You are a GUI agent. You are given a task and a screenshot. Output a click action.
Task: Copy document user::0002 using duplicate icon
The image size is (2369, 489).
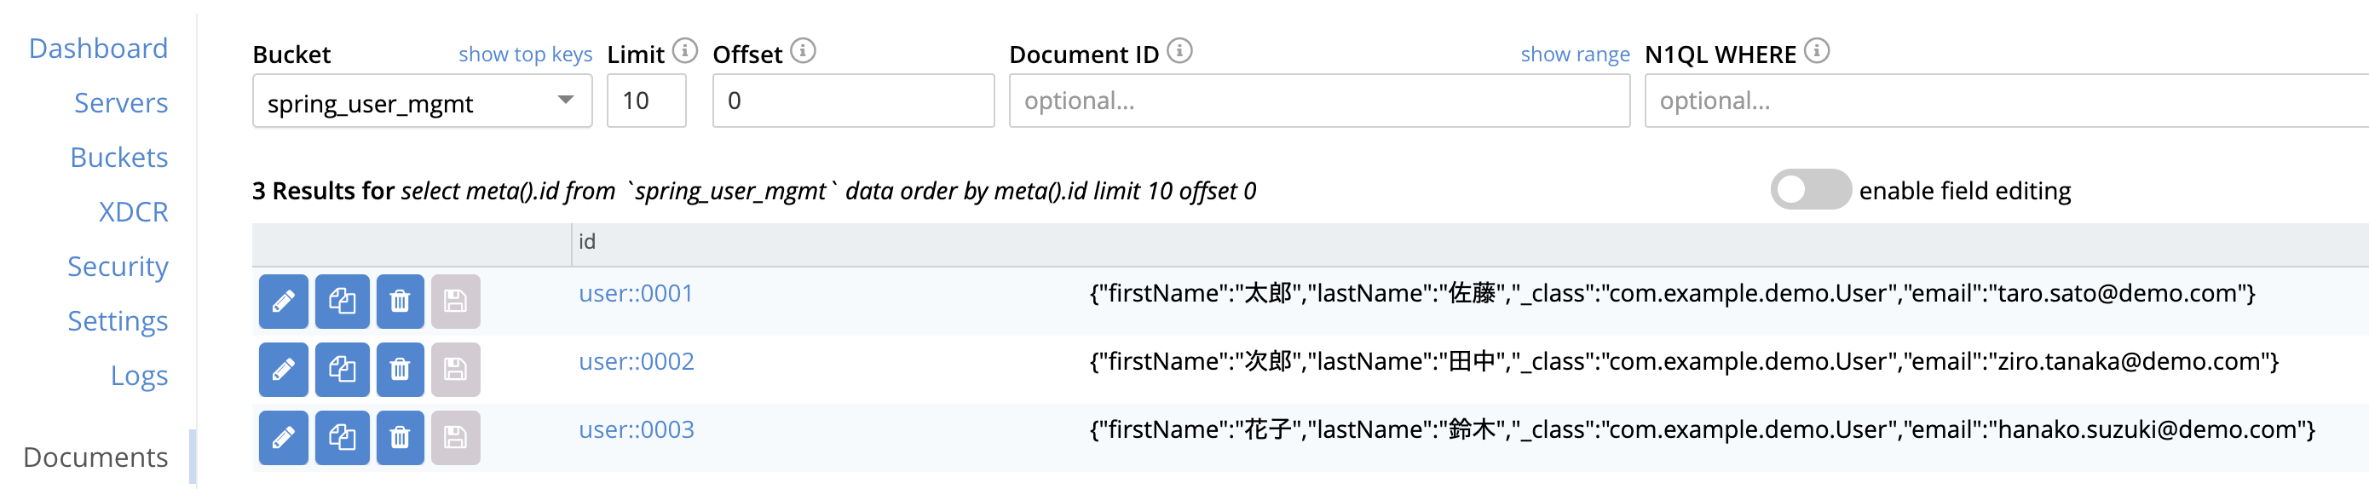click(342, 369)
